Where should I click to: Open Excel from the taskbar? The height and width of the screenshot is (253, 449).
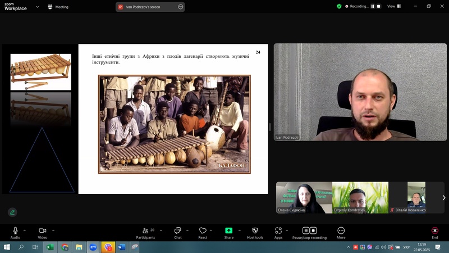click(x=50, y=247)
